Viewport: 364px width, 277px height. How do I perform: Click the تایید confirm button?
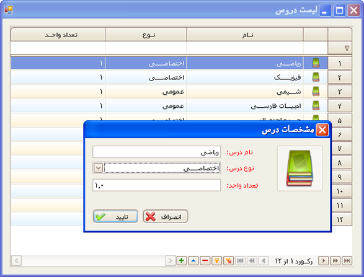tap(115, 216)
